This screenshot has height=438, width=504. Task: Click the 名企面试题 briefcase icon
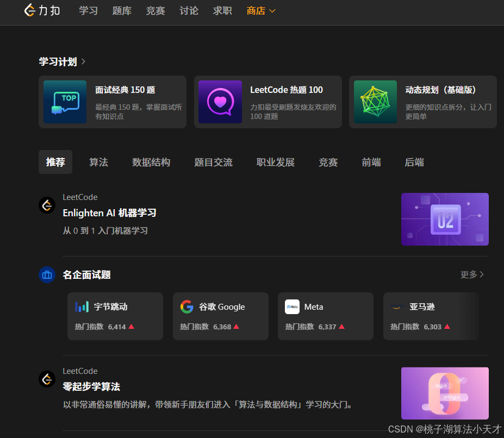[x=47, y=275]
